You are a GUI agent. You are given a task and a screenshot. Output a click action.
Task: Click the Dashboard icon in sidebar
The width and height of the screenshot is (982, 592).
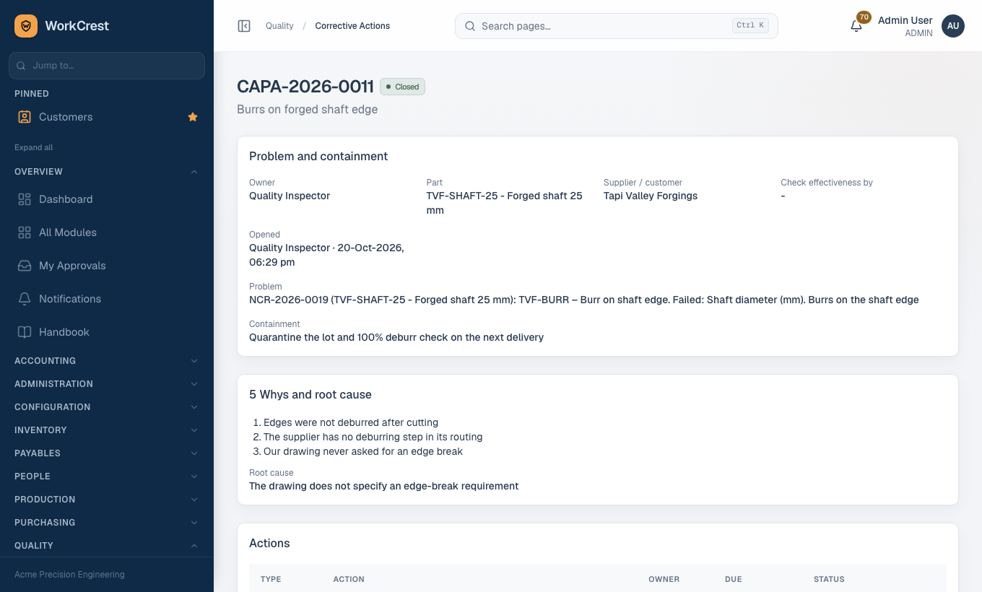click(x=25, y=199)
